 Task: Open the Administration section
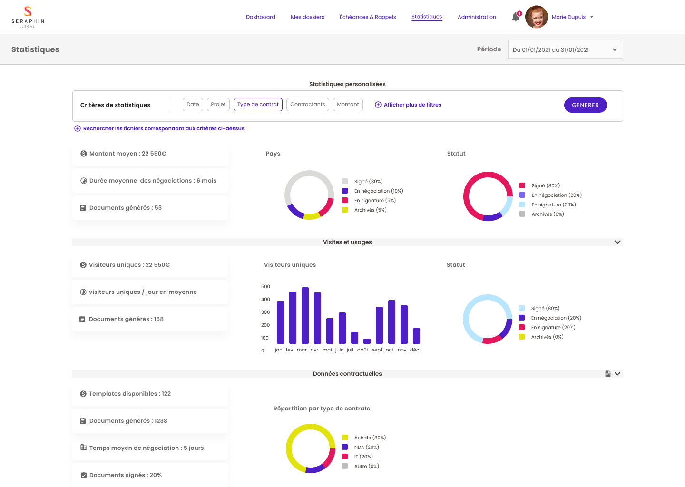477,17
